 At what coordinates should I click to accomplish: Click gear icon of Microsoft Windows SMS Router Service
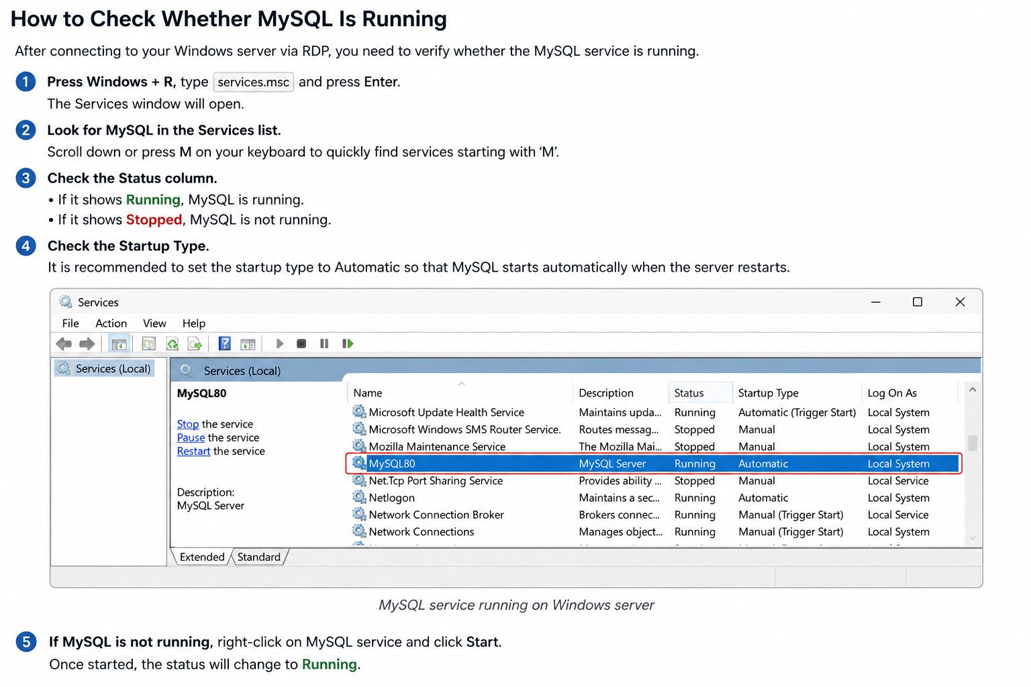point(359,429)
